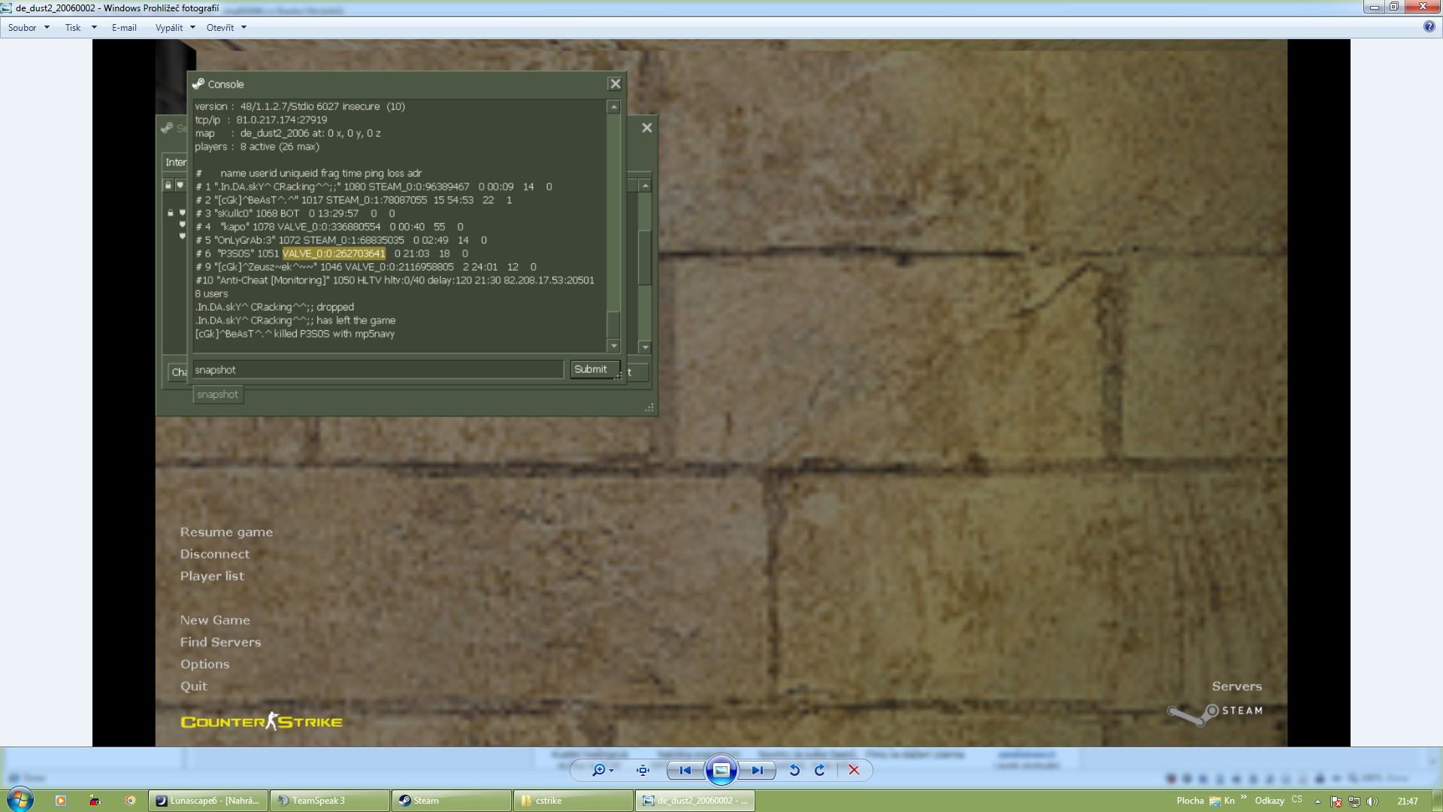Screen dimensions: 1443x812
Task: Launch Chrome from quick launch
Action: pos(130,801)
